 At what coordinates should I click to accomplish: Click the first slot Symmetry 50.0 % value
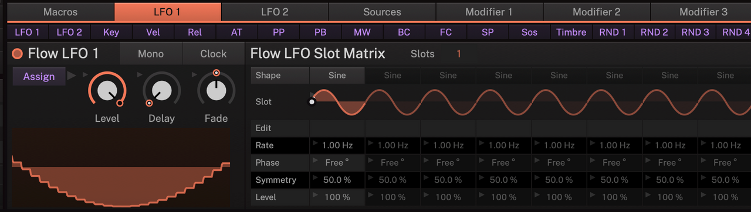click(337, 180)
